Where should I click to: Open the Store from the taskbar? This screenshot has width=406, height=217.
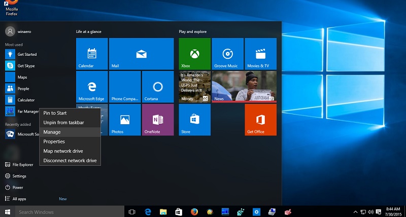(179, 212)
